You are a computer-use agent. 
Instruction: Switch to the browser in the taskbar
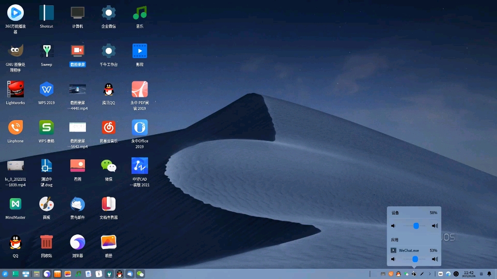(47, 274)
